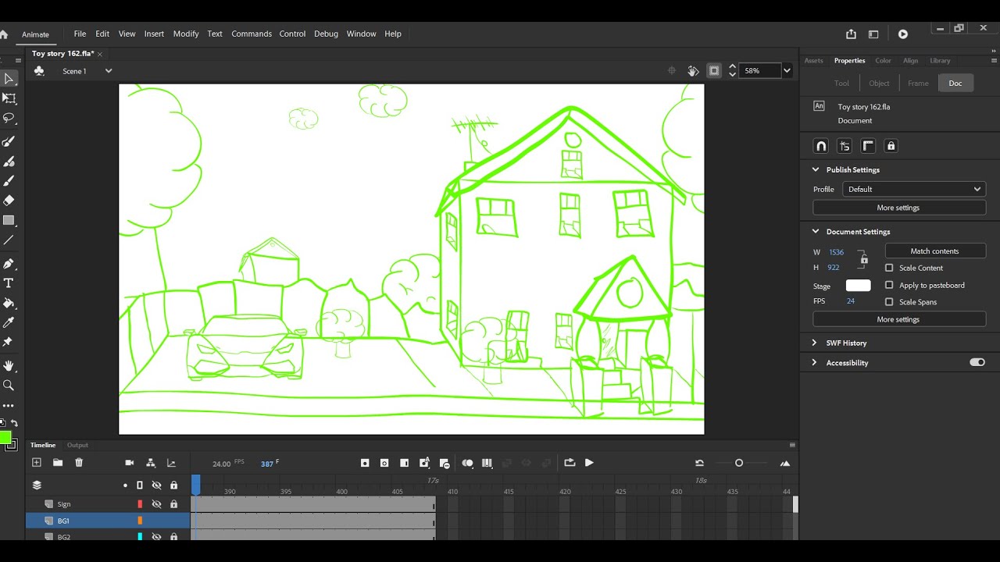Viewport: 1000px width, 562px height.
Task: Click the rotation tool icon above stage
Action: 693,71
